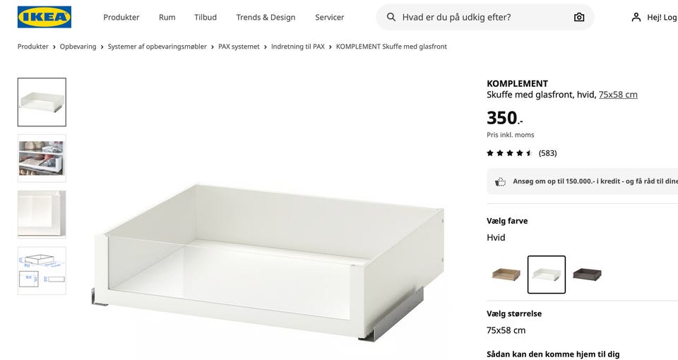Image resolution: width=678 pixels, height=360 pixels.
Task: Open the Produkter menu
Action: pos(121,17)
